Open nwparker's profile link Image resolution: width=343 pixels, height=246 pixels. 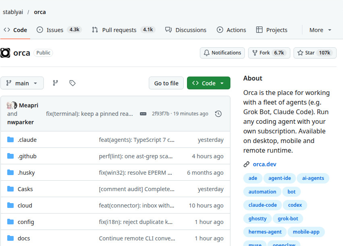(21, 122)
